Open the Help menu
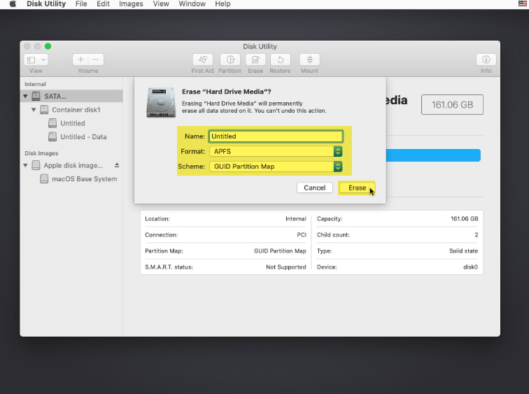This screenshot has height=394, width=529. click(x=223, y=4)
